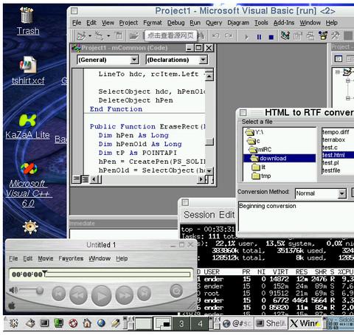Click the Add Form toolbar icon

(100, 36)
